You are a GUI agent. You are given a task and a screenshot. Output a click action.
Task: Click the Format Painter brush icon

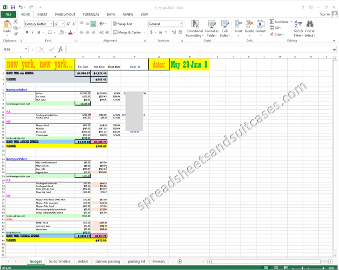tap(16, 34)
